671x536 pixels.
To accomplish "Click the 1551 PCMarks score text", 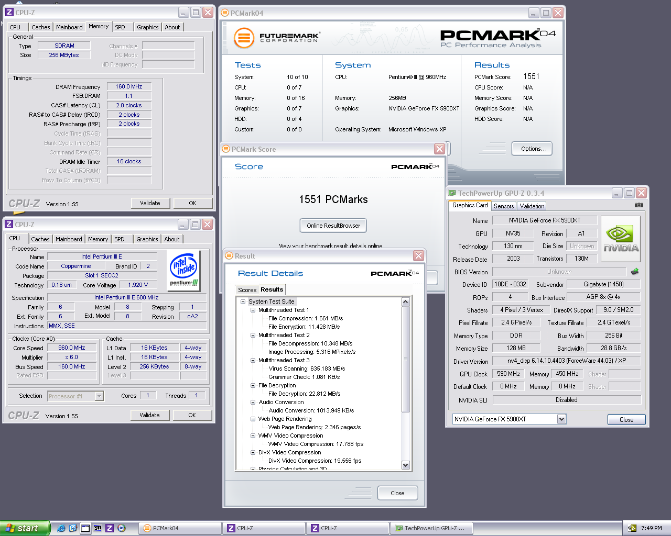I will (x=333, y=199).
